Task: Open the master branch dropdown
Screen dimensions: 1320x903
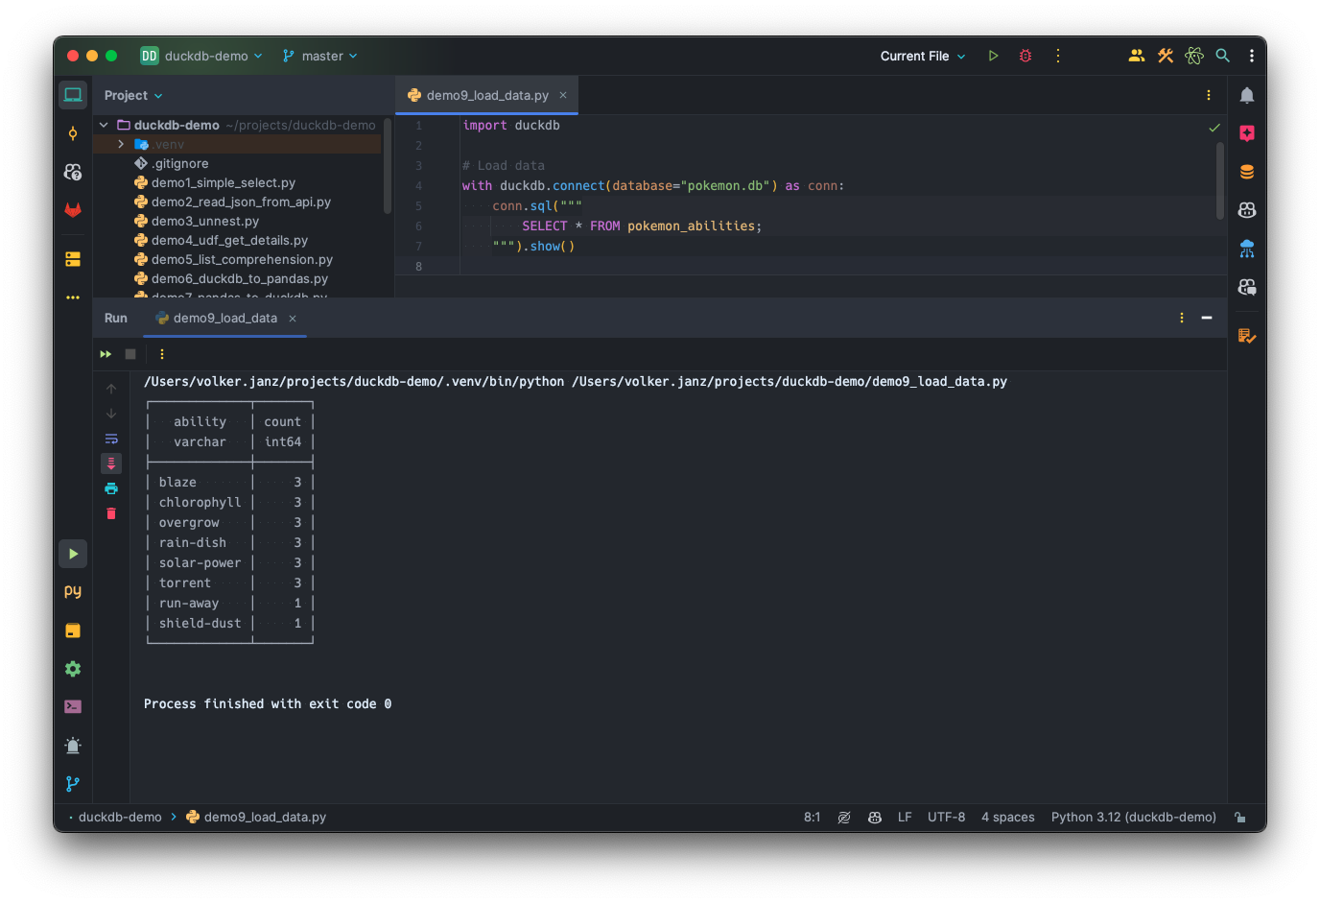Action: [319, 56]
